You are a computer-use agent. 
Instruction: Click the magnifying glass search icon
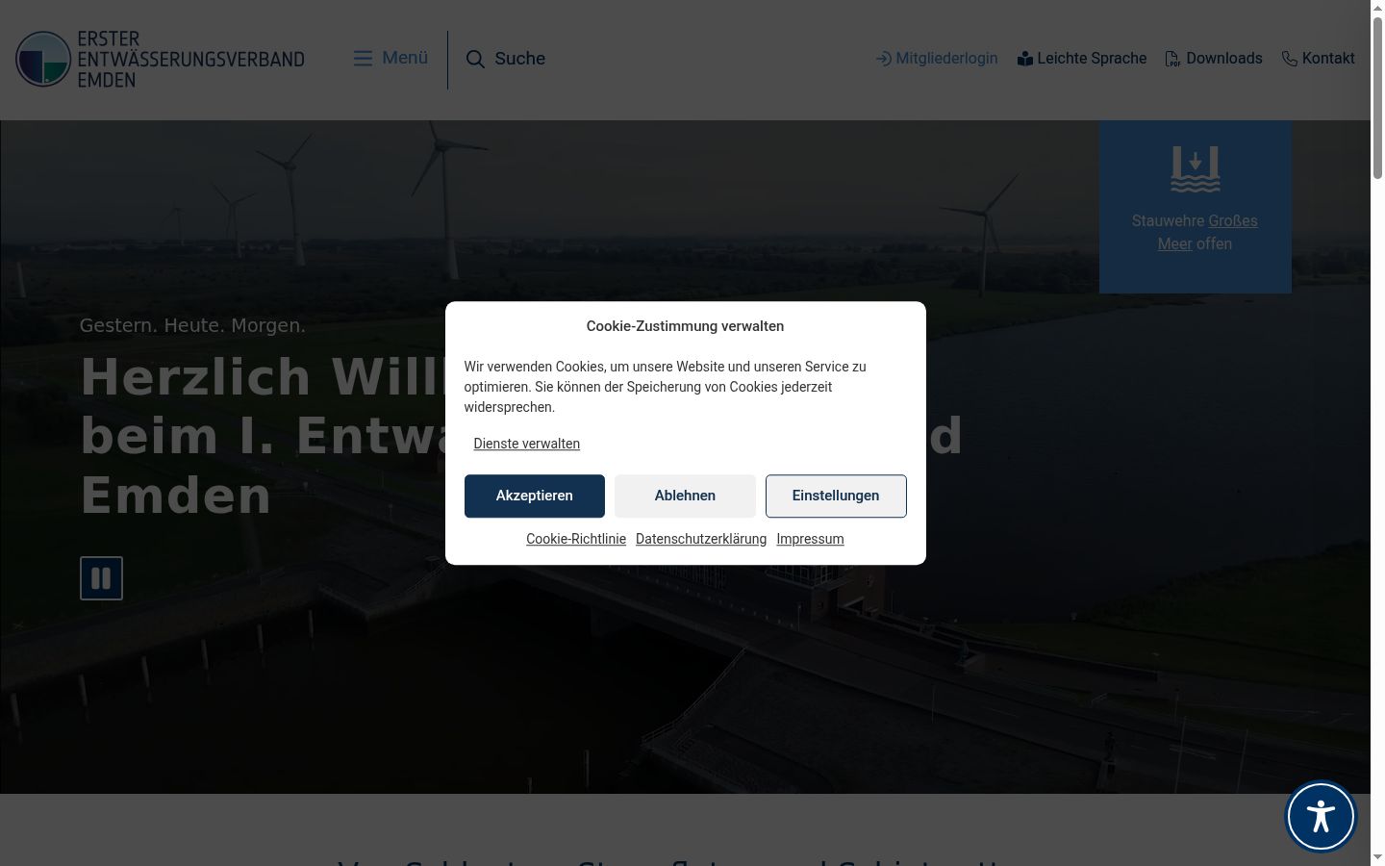475,59
